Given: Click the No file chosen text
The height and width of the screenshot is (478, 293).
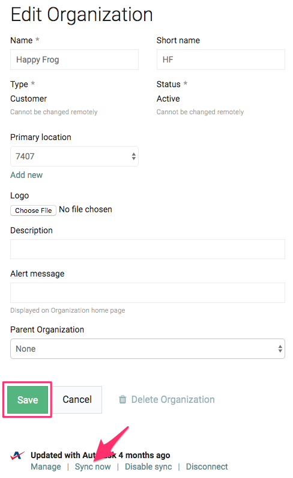Looking at the screenshot, I should (86, 209).
